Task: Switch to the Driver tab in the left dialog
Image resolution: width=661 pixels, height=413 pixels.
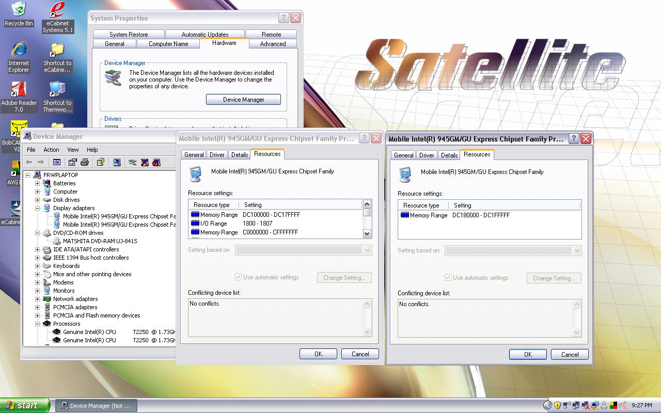Action: [x=217, y=155]
